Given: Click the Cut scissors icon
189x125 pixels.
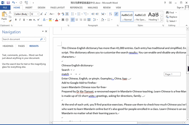Looking at the screenshot, I should click(10, 12).
